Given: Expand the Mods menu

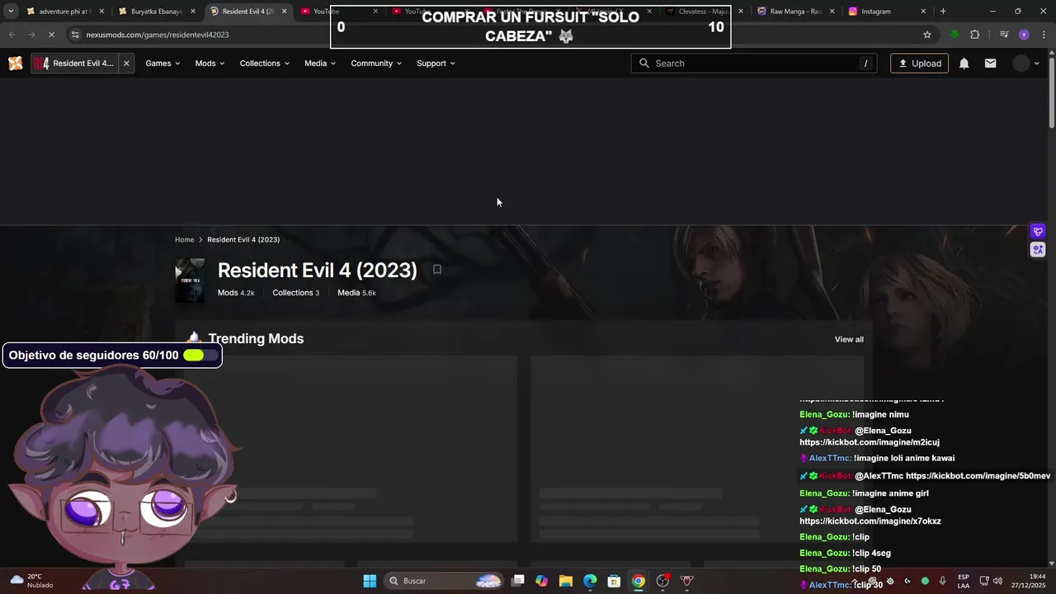Looking at the screenshot, I should (210, 64).
